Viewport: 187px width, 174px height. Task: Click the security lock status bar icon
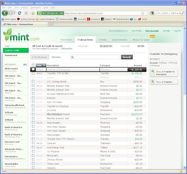tap(181, 171)
